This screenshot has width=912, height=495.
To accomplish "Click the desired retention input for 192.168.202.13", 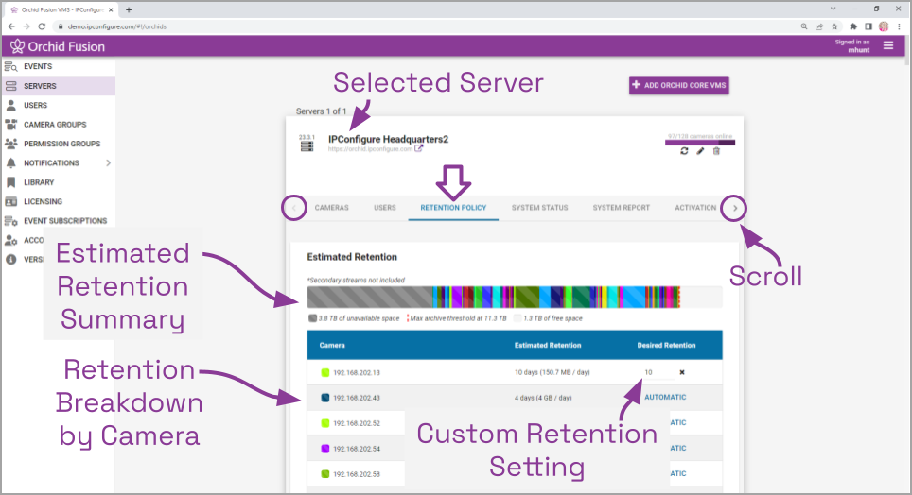I will 658,372.
